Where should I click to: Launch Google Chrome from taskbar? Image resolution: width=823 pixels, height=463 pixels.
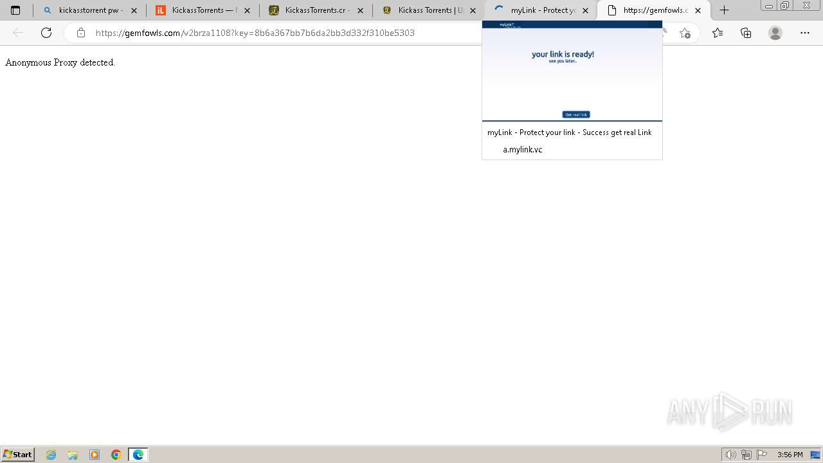pos(116,455)
